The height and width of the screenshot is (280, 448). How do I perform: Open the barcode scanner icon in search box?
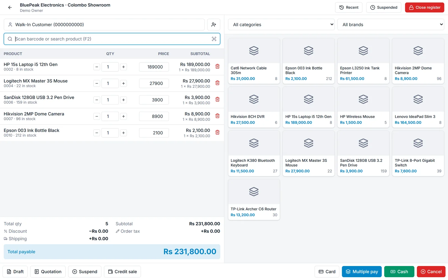click(214, 39)
